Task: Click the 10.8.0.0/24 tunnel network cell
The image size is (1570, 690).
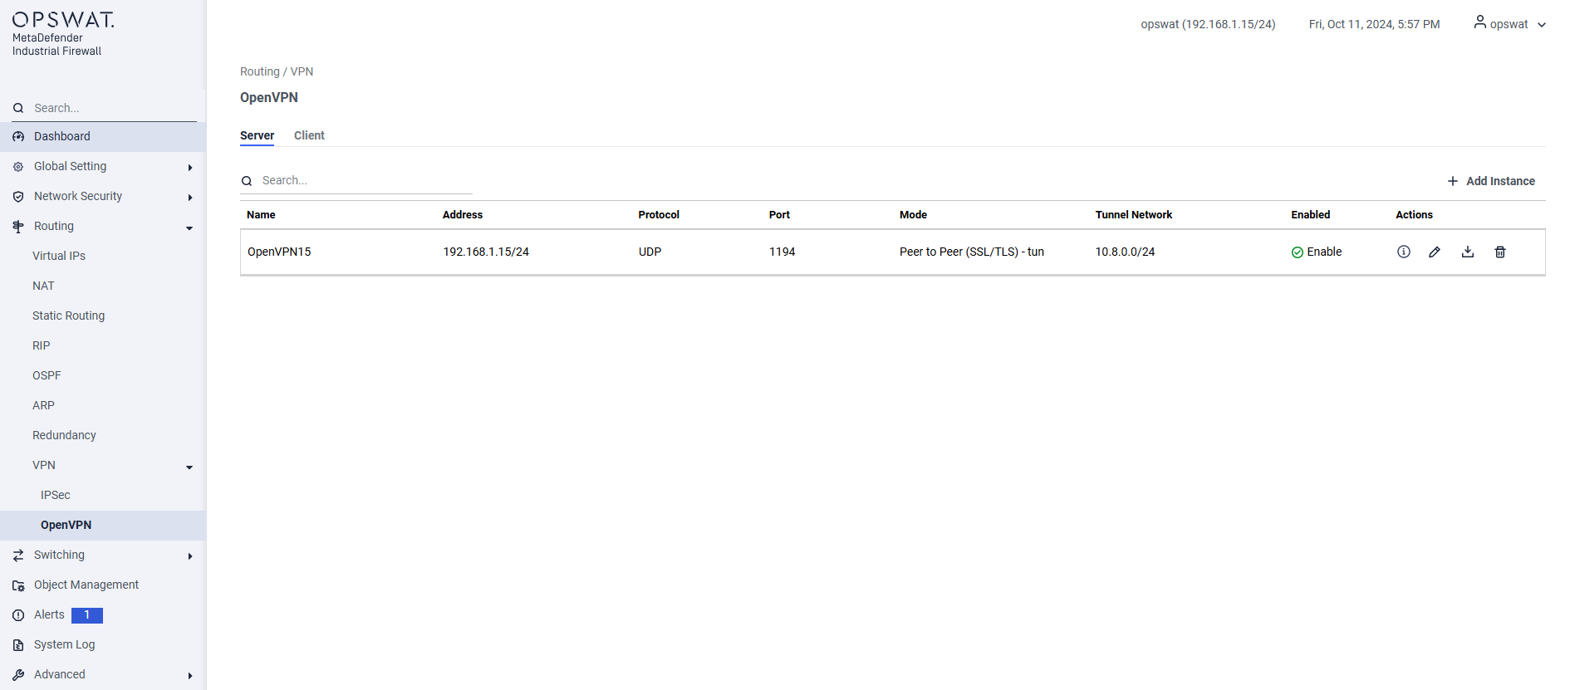Action: point(1125,252)
